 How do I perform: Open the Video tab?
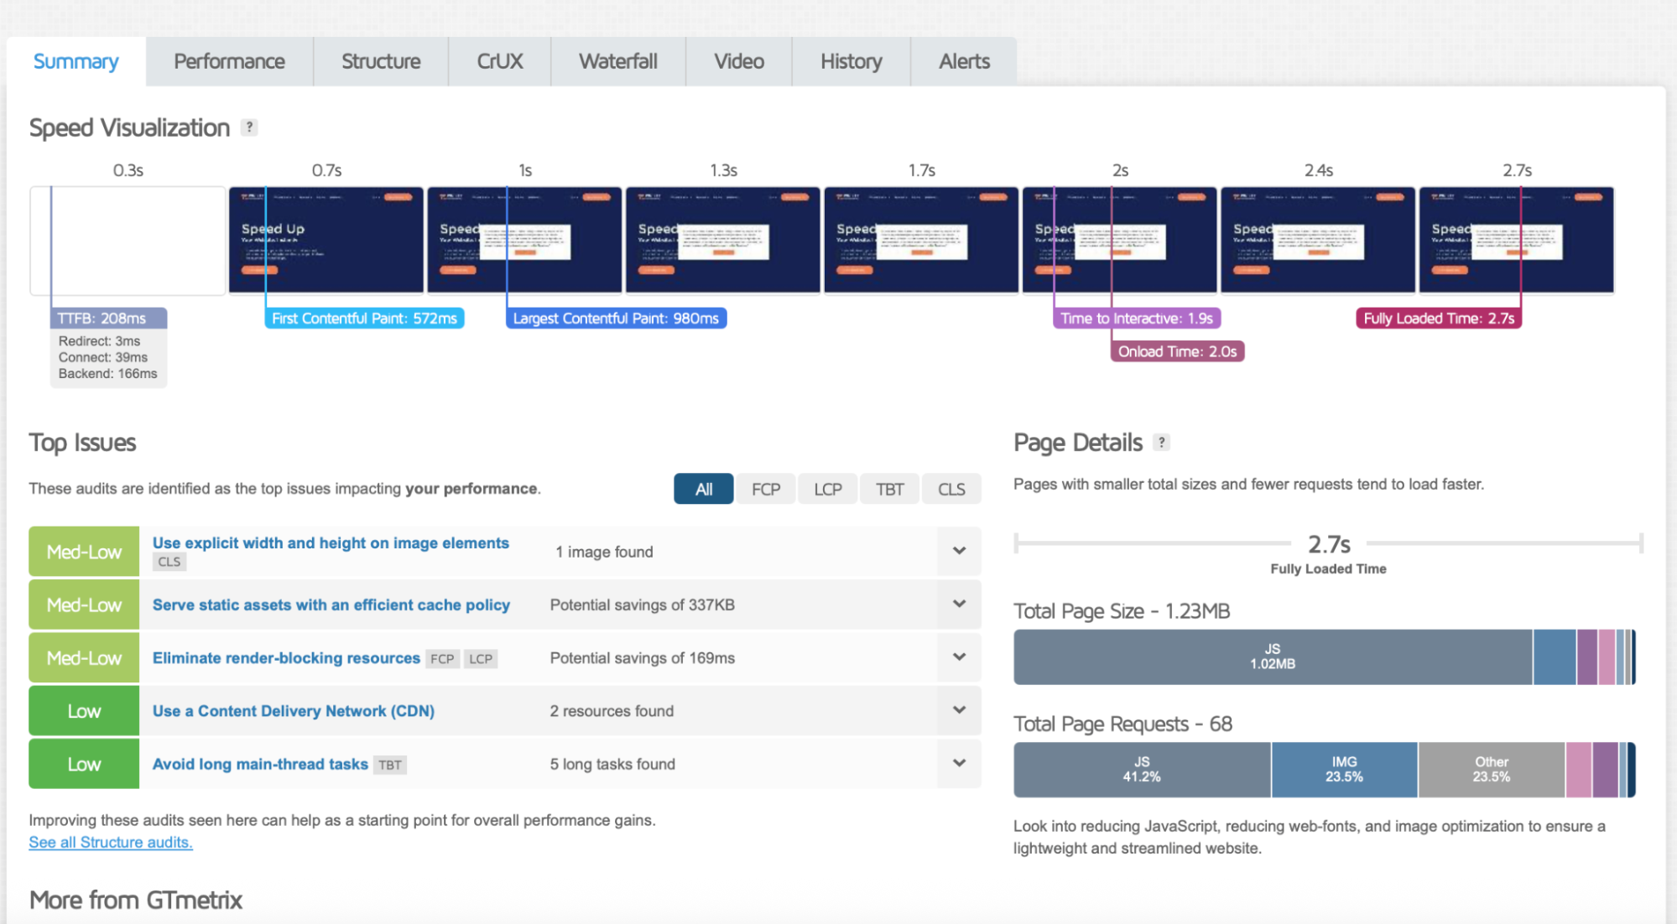pyautogui.click(x=739, y=61)
